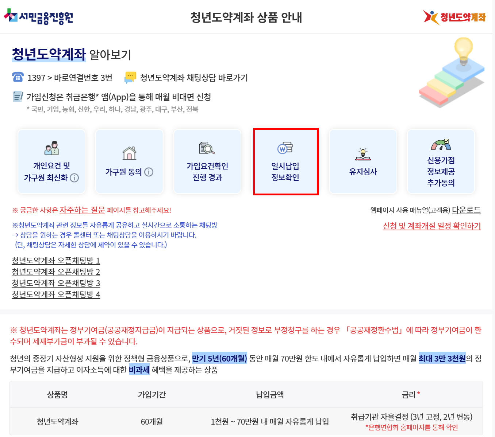Click the 60개월 table cell

(x=152, y=422)
